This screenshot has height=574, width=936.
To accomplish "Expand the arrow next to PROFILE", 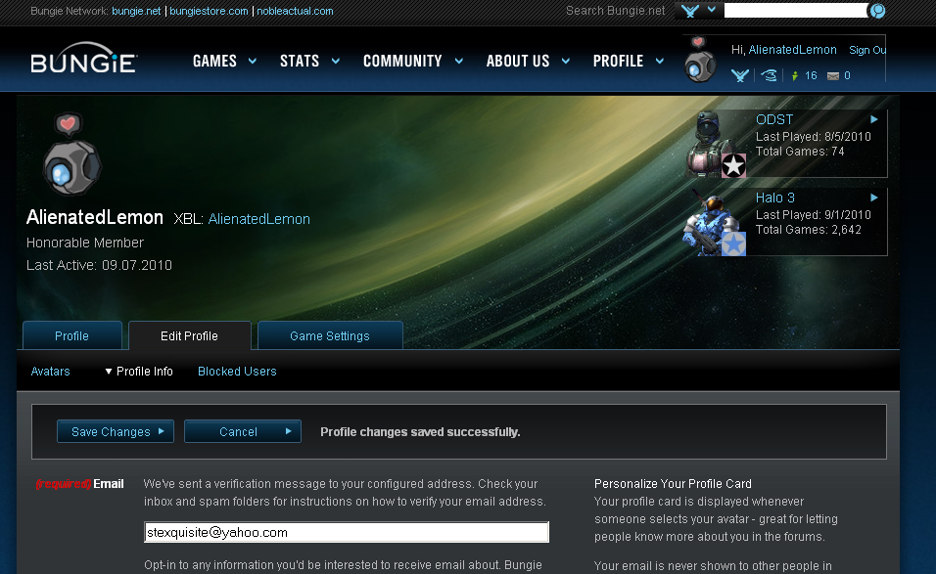I will pyautogui.click(x=660, y=61).
